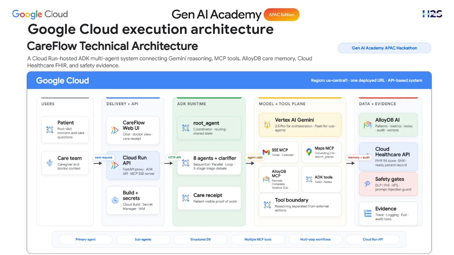Select the Cloud Healthcare API card title
The width and height of the screenshot is (454, 255).
[392, 152]
